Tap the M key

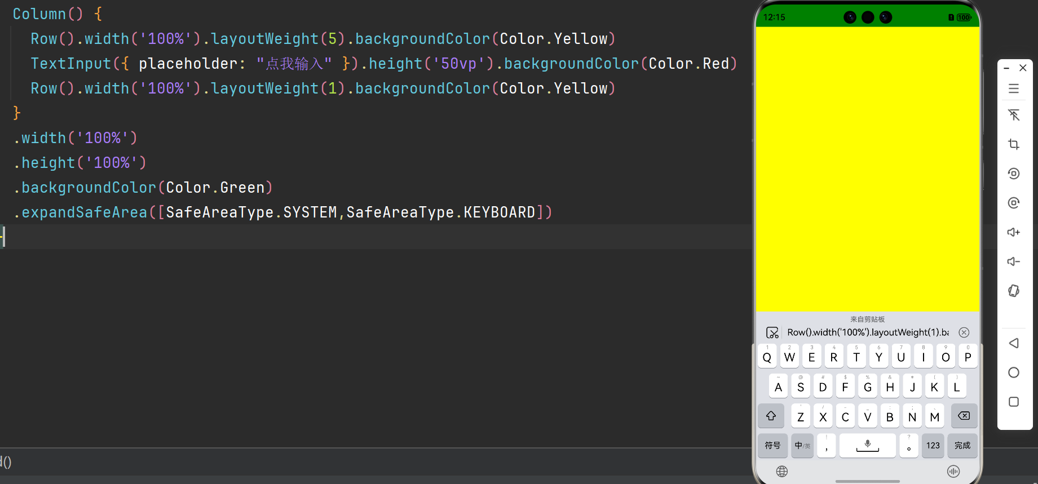[x=934, y=416]
